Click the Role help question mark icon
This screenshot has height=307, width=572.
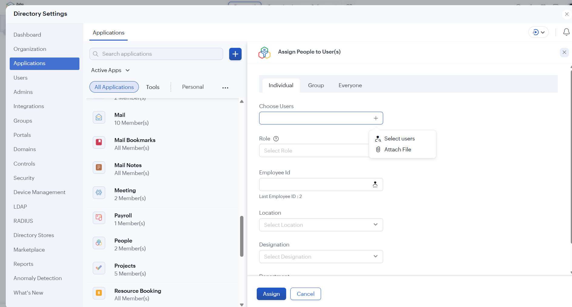click(276, 139)
